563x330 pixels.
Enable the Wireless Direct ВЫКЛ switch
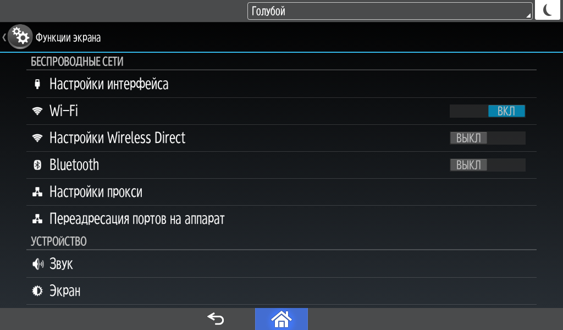488,138
